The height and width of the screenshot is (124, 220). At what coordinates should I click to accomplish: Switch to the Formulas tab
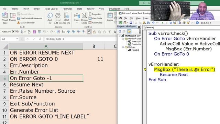[67, 9]
